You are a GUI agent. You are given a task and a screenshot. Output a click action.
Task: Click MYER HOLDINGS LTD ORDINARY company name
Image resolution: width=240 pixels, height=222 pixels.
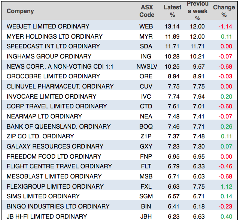54,36
